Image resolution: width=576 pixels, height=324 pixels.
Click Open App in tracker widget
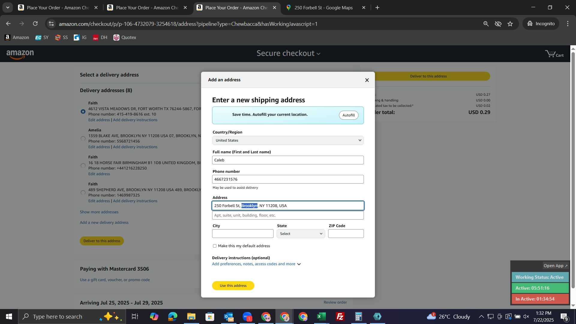coord(556,266)
